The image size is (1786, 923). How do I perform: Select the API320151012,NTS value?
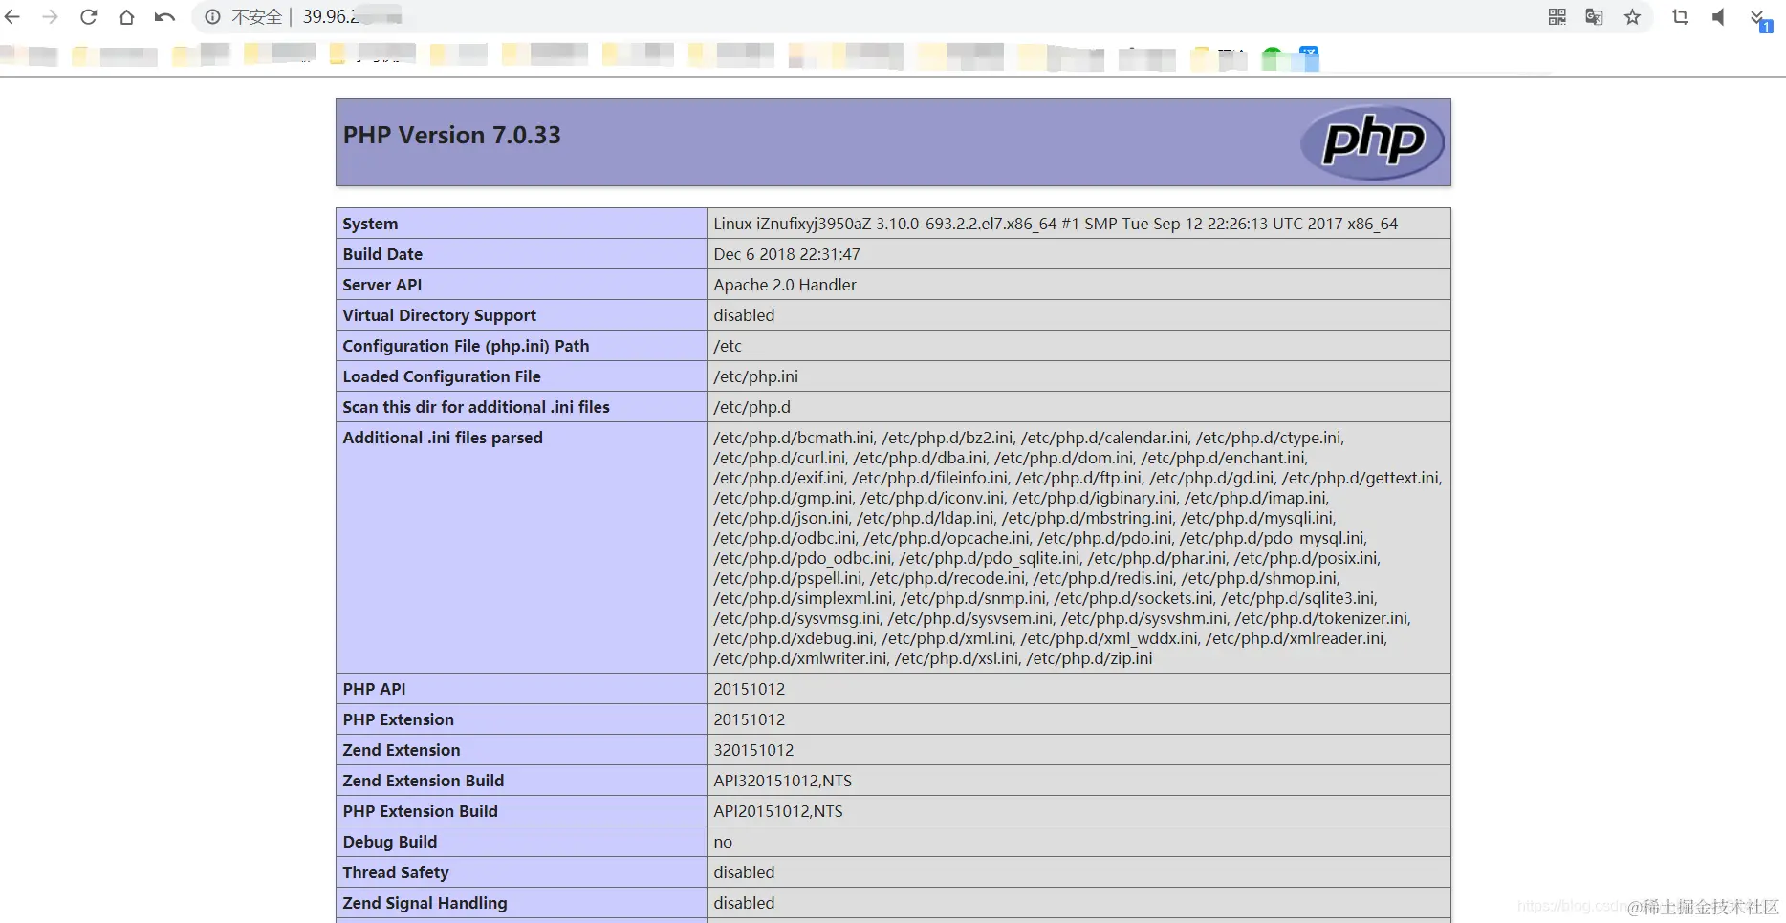(782, 781)
